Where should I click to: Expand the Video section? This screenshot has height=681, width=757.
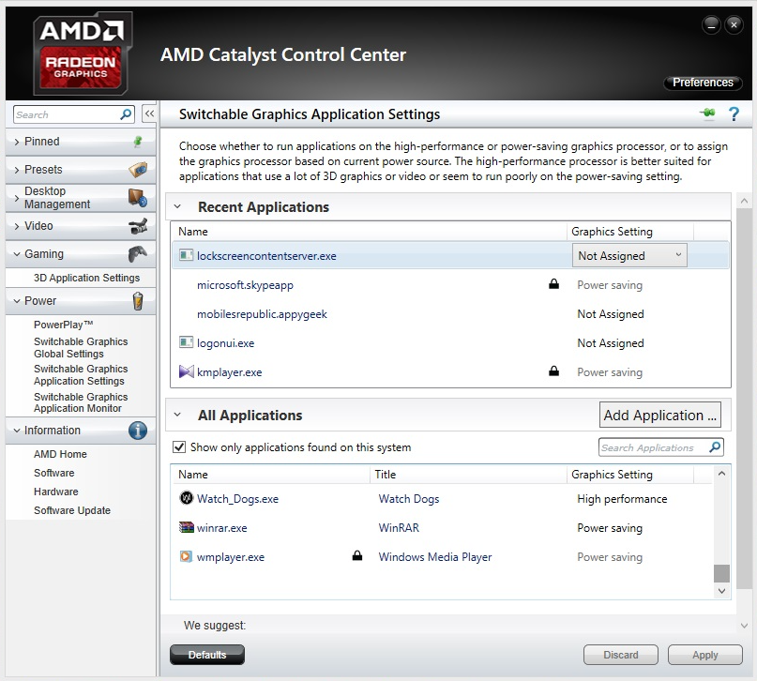pos(17,226)
